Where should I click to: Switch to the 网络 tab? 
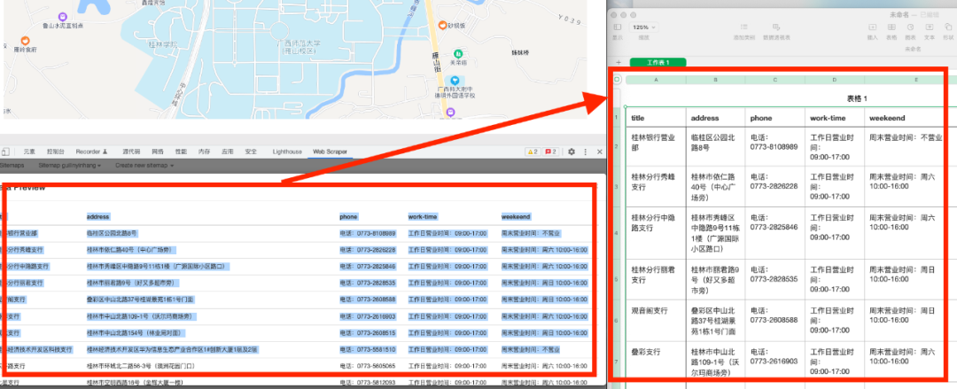click(x=158, y=152)
